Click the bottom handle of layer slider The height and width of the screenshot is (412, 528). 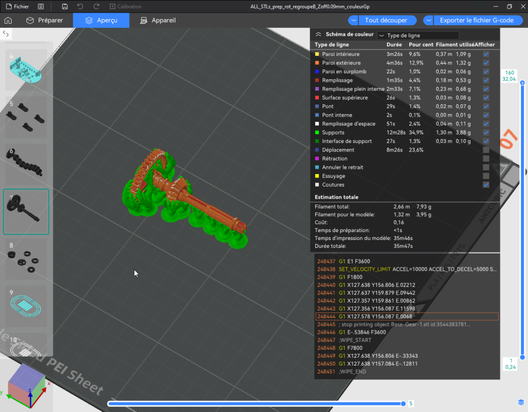tap(522, 357)
